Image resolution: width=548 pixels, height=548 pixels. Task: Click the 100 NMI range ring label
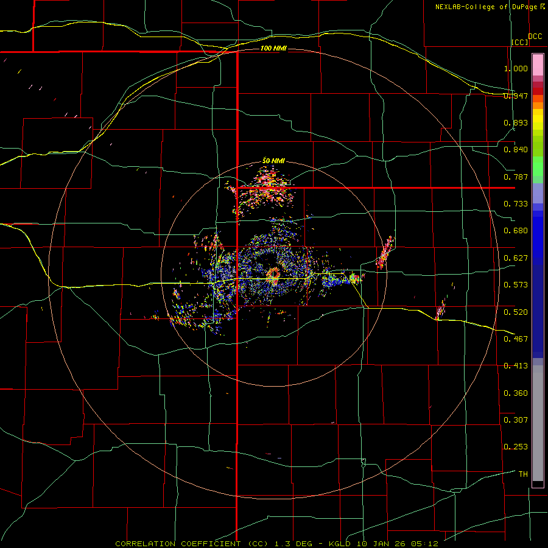point(273,48)
